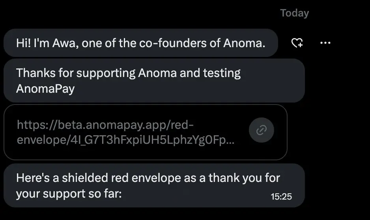Image resolution: width=370 pixels, height=220 pixels.
Task: Click "your support so far:" text line
Action: (x=69, y=194)
